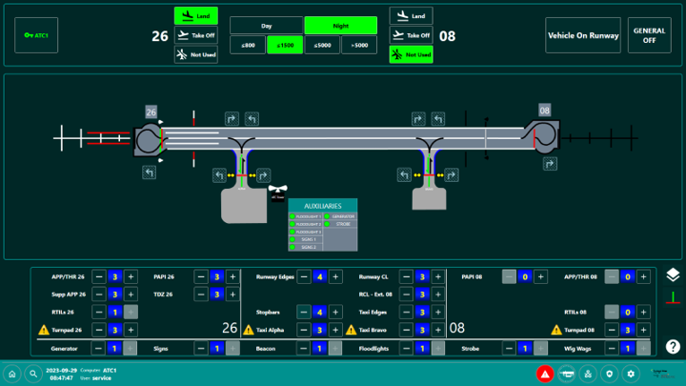Image resolution: width=686 pixels, height=386 pixels.
Task: Click the AUXILIARIES panel header
Action: (x=322, y=206)
